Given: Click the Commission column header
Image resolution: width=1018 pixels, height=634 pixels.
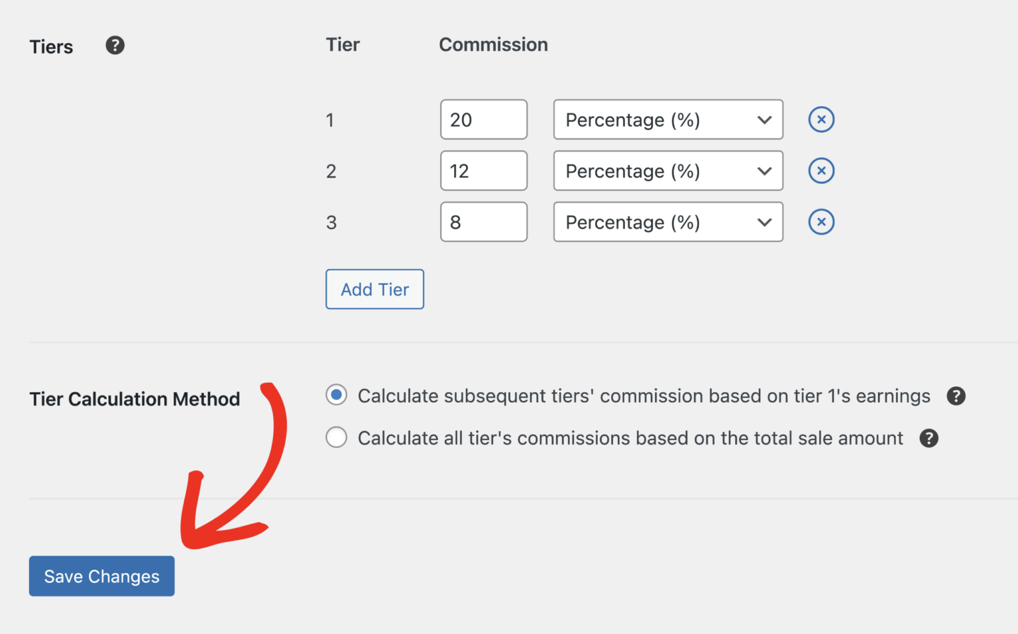Looking at the screenshot, I should (x=493, y=44).
